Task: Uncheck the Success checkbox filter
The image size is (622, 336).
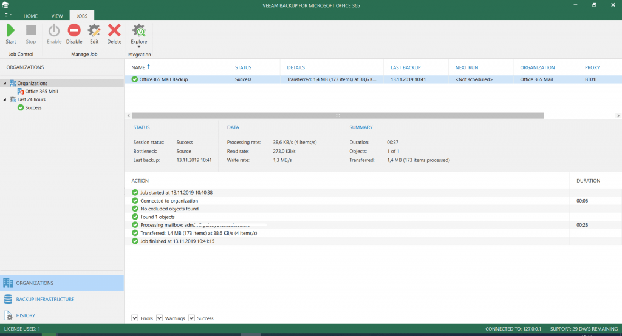Action: pos(191,318)
